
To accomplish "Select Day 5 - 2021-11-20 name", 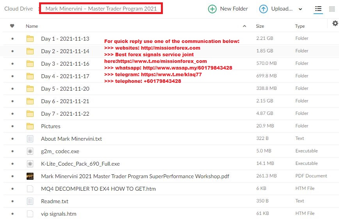I will pyautogui.click(x=65, y=89).
